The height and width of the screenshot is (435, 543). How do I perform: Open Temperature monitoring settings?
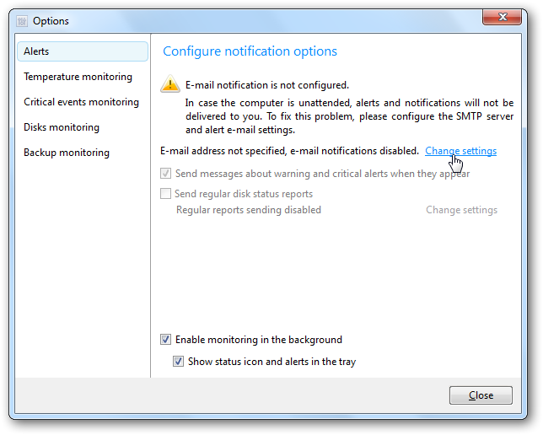pos(78,77)
